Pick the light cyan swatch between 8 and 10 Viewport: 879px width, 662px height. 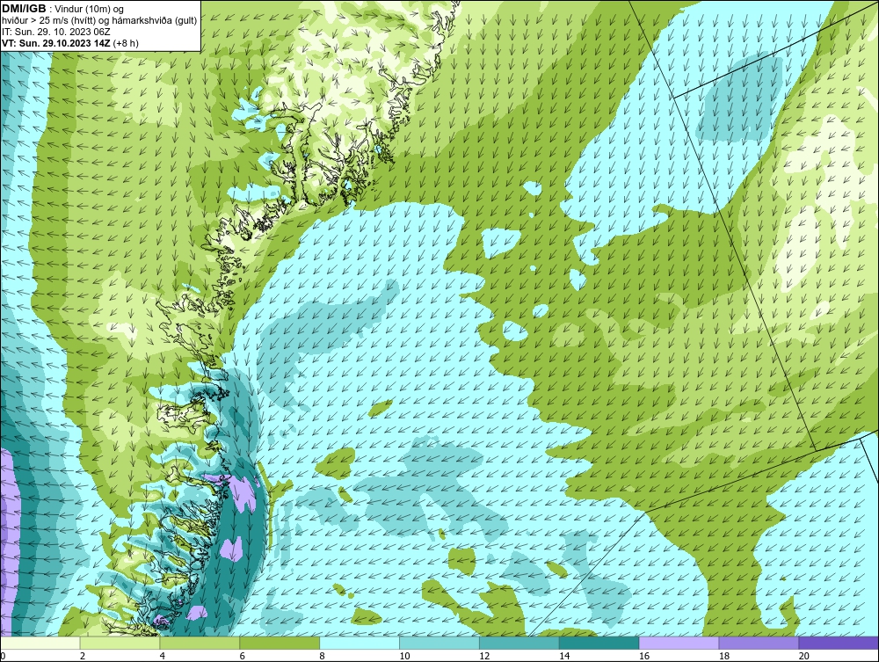360,643
